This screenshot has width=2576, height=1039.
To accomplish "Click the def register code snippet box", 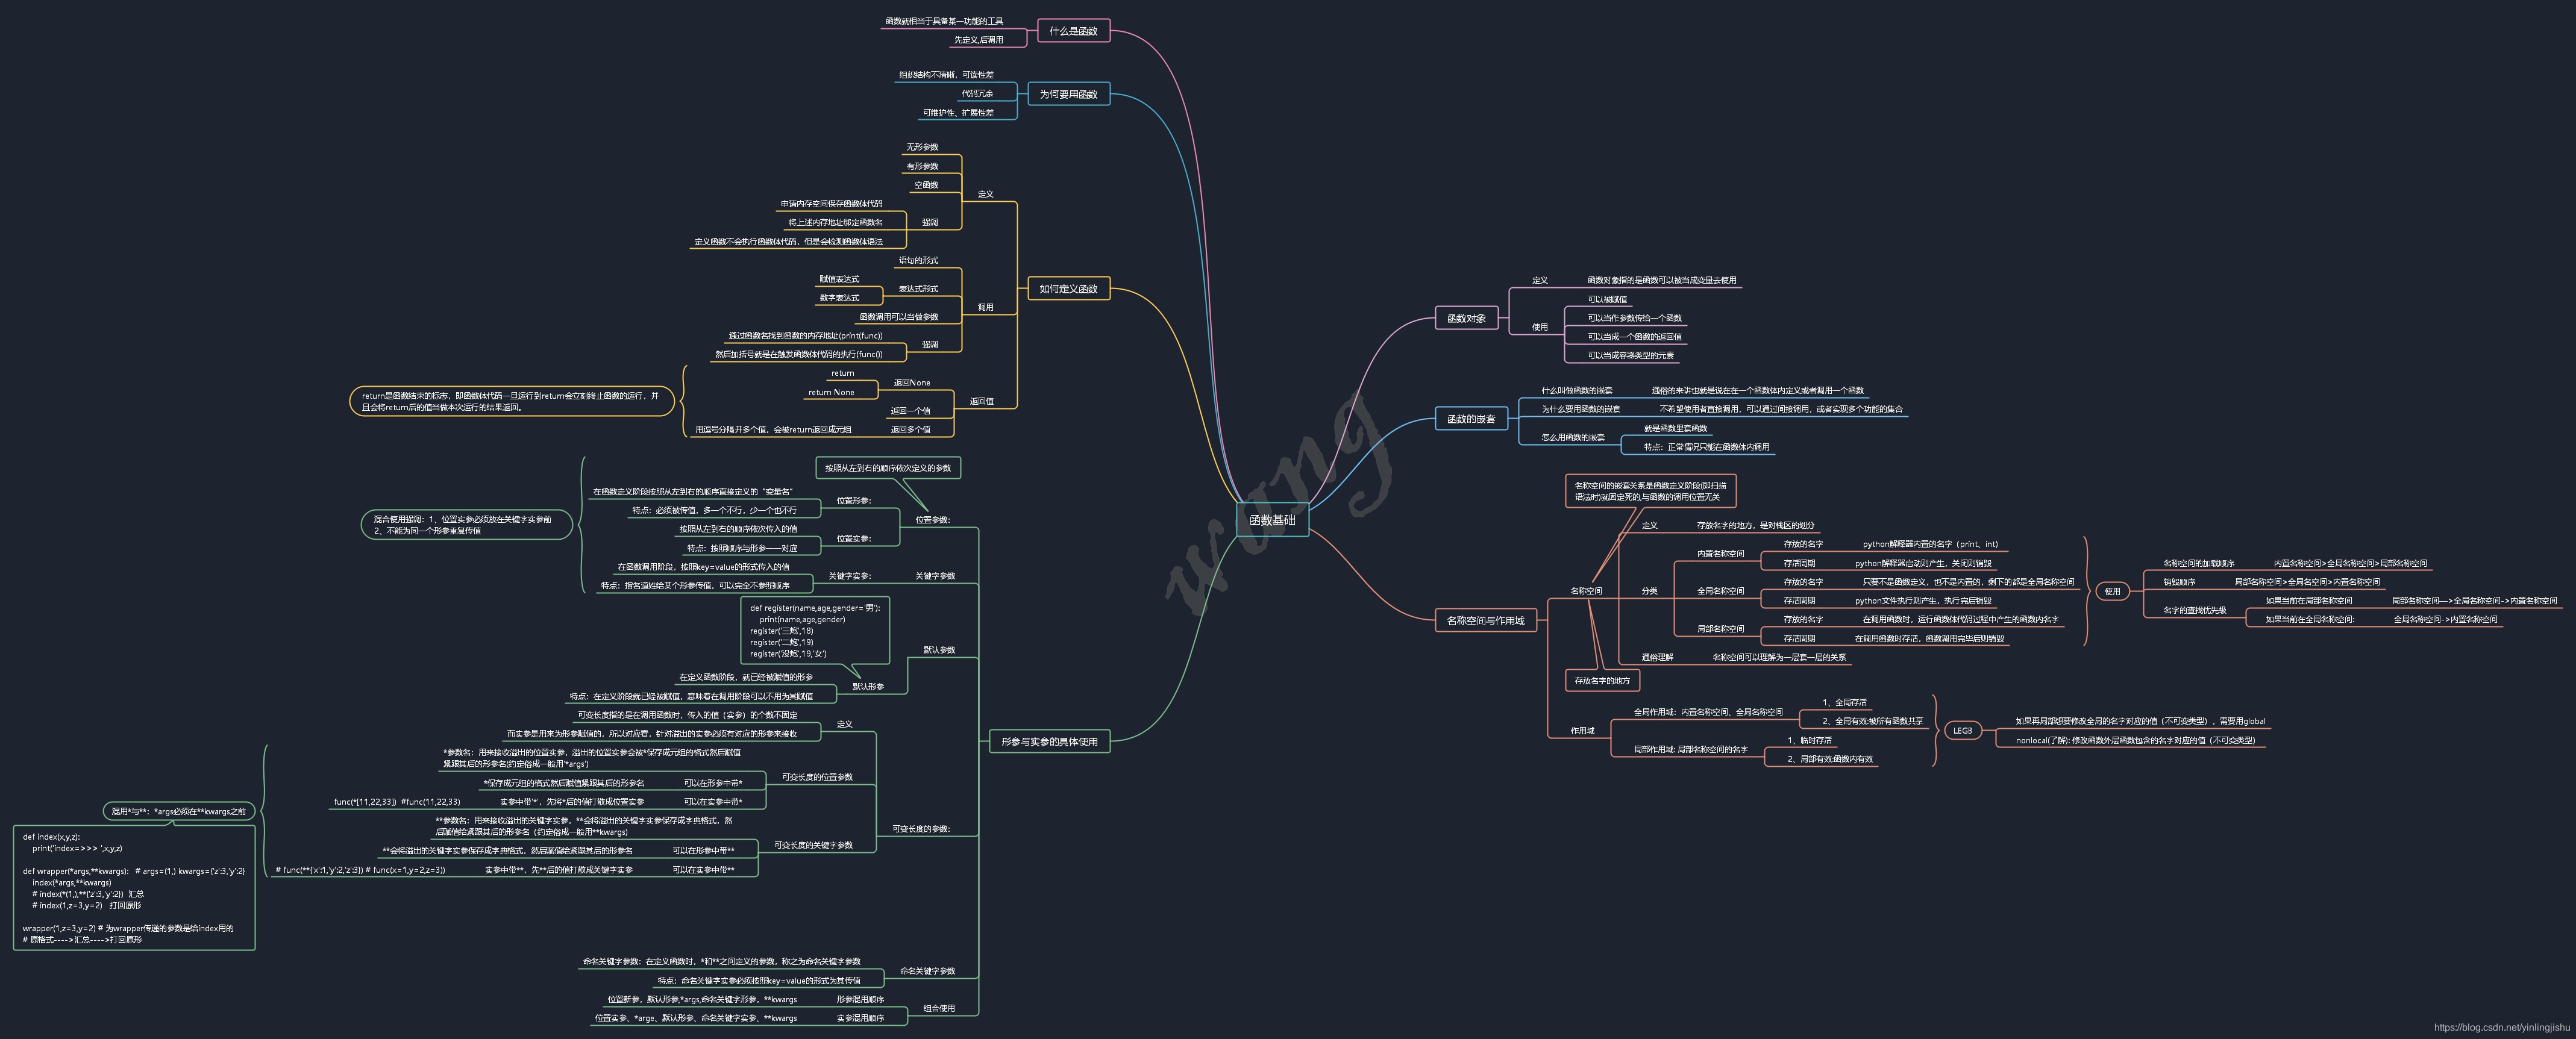I will (815, 631).
